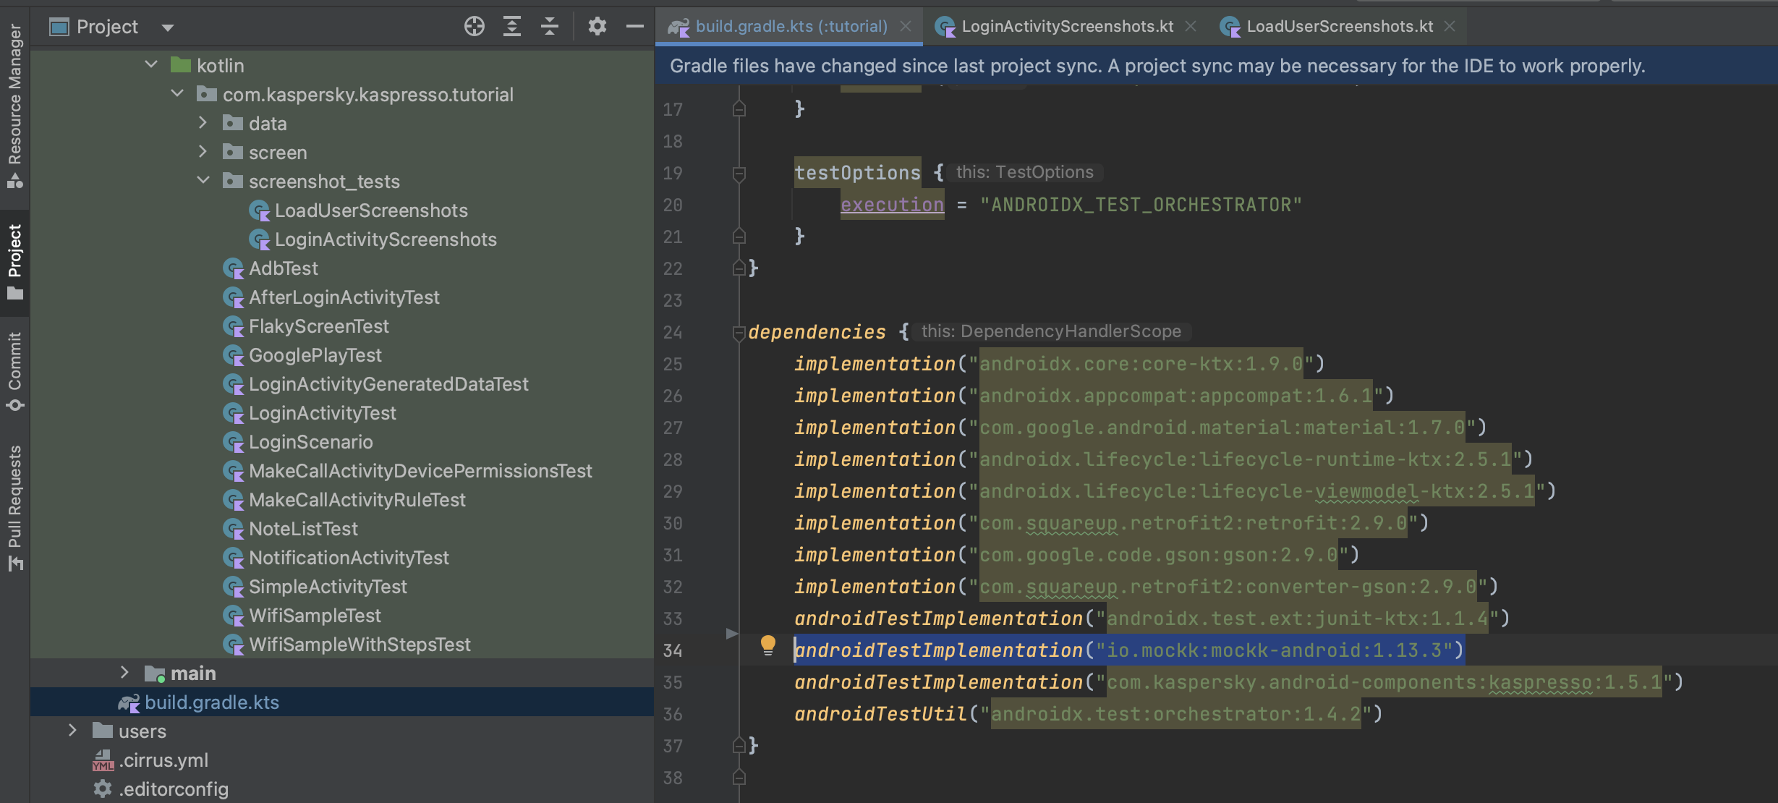Open the Project view mode dropdown
Screen dimensions: 1778x803
[168, 28]
